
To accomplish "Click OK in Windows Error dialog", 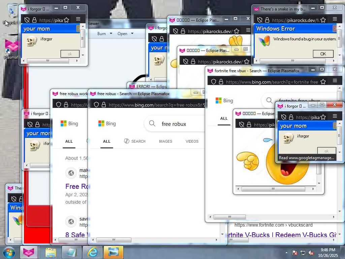I will pos(323,54).
